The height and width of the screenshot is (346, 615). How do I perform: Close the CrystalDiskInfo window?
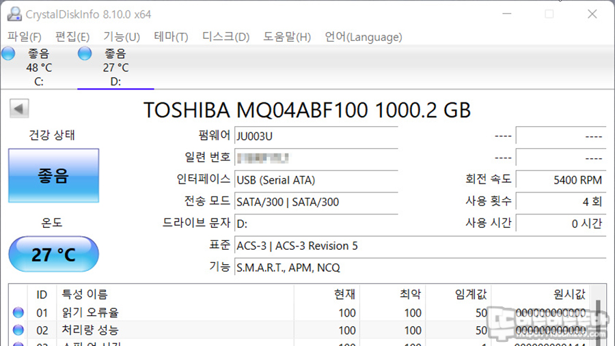pyautogui.click(x=592, y=14)
